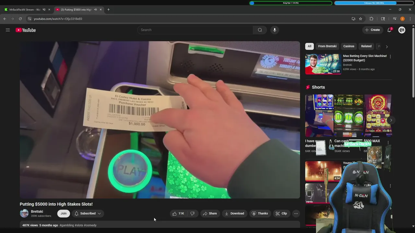The width and height of the screenshot is (415, 233).
Task: Open the 4:34 video thumbnail
Action: (x=323, y=171)
